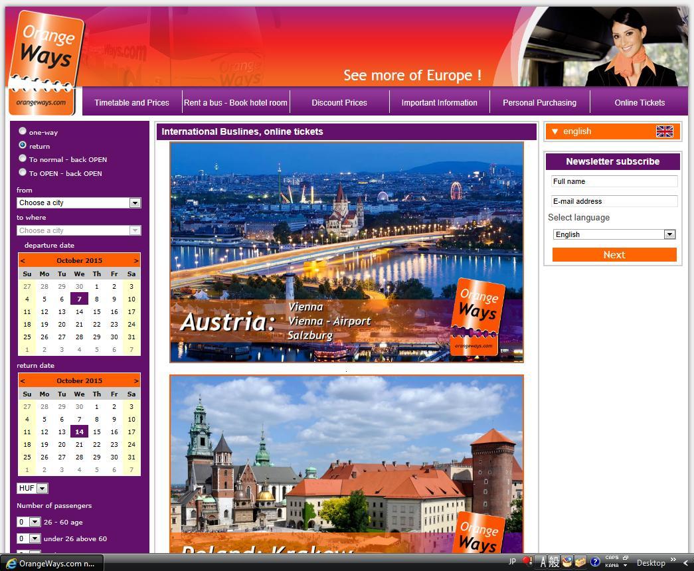The image size is (694, 571).
Task: Go to previous month in return calendar
Action: (23, 381)
